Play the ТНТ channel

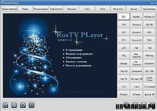(x=124, y=32)
